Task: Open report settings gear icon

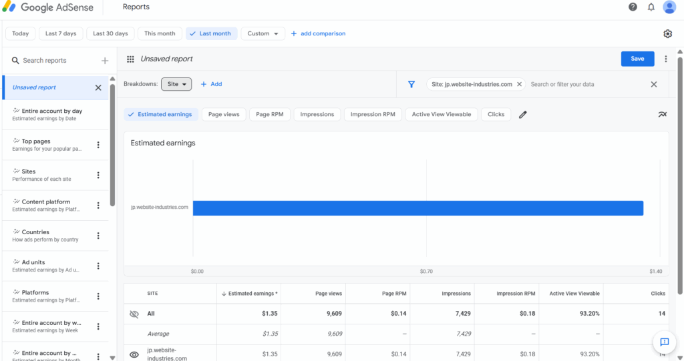Action: tap(667, 34)
